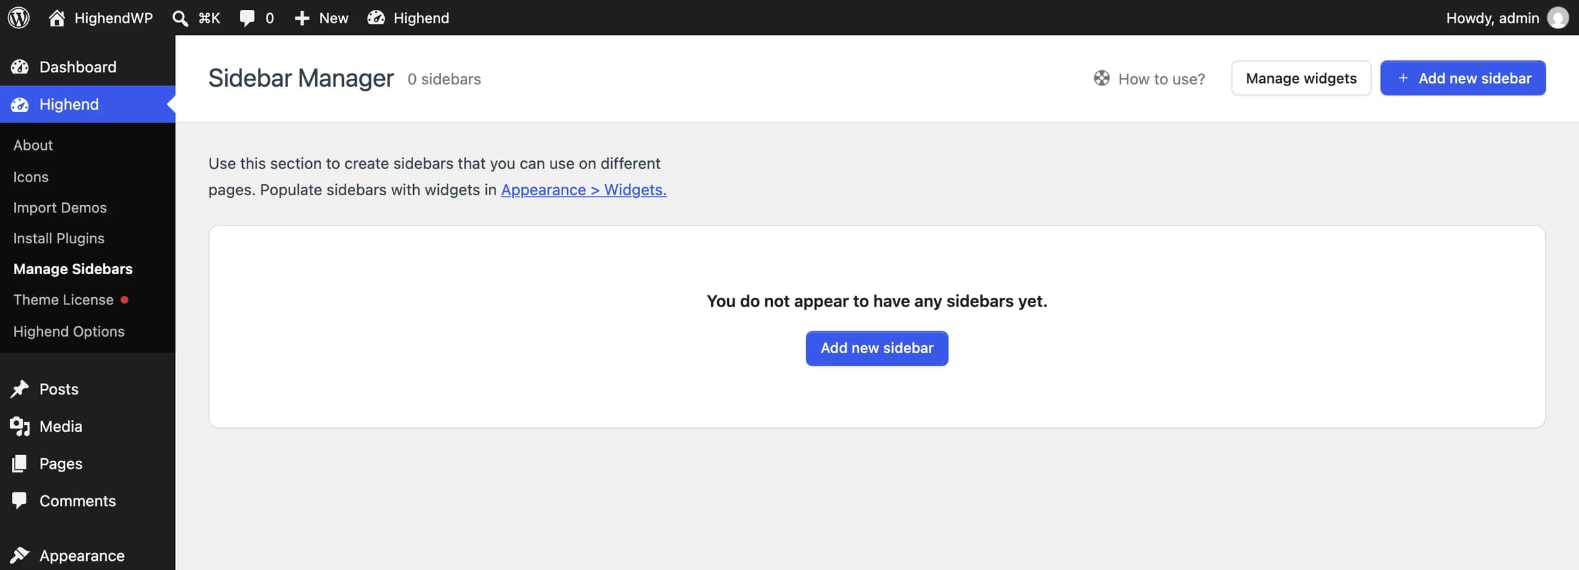The image size is (1579, 570).
Task: Click the Pages icon in sidebar
Action: pos(20,463)
